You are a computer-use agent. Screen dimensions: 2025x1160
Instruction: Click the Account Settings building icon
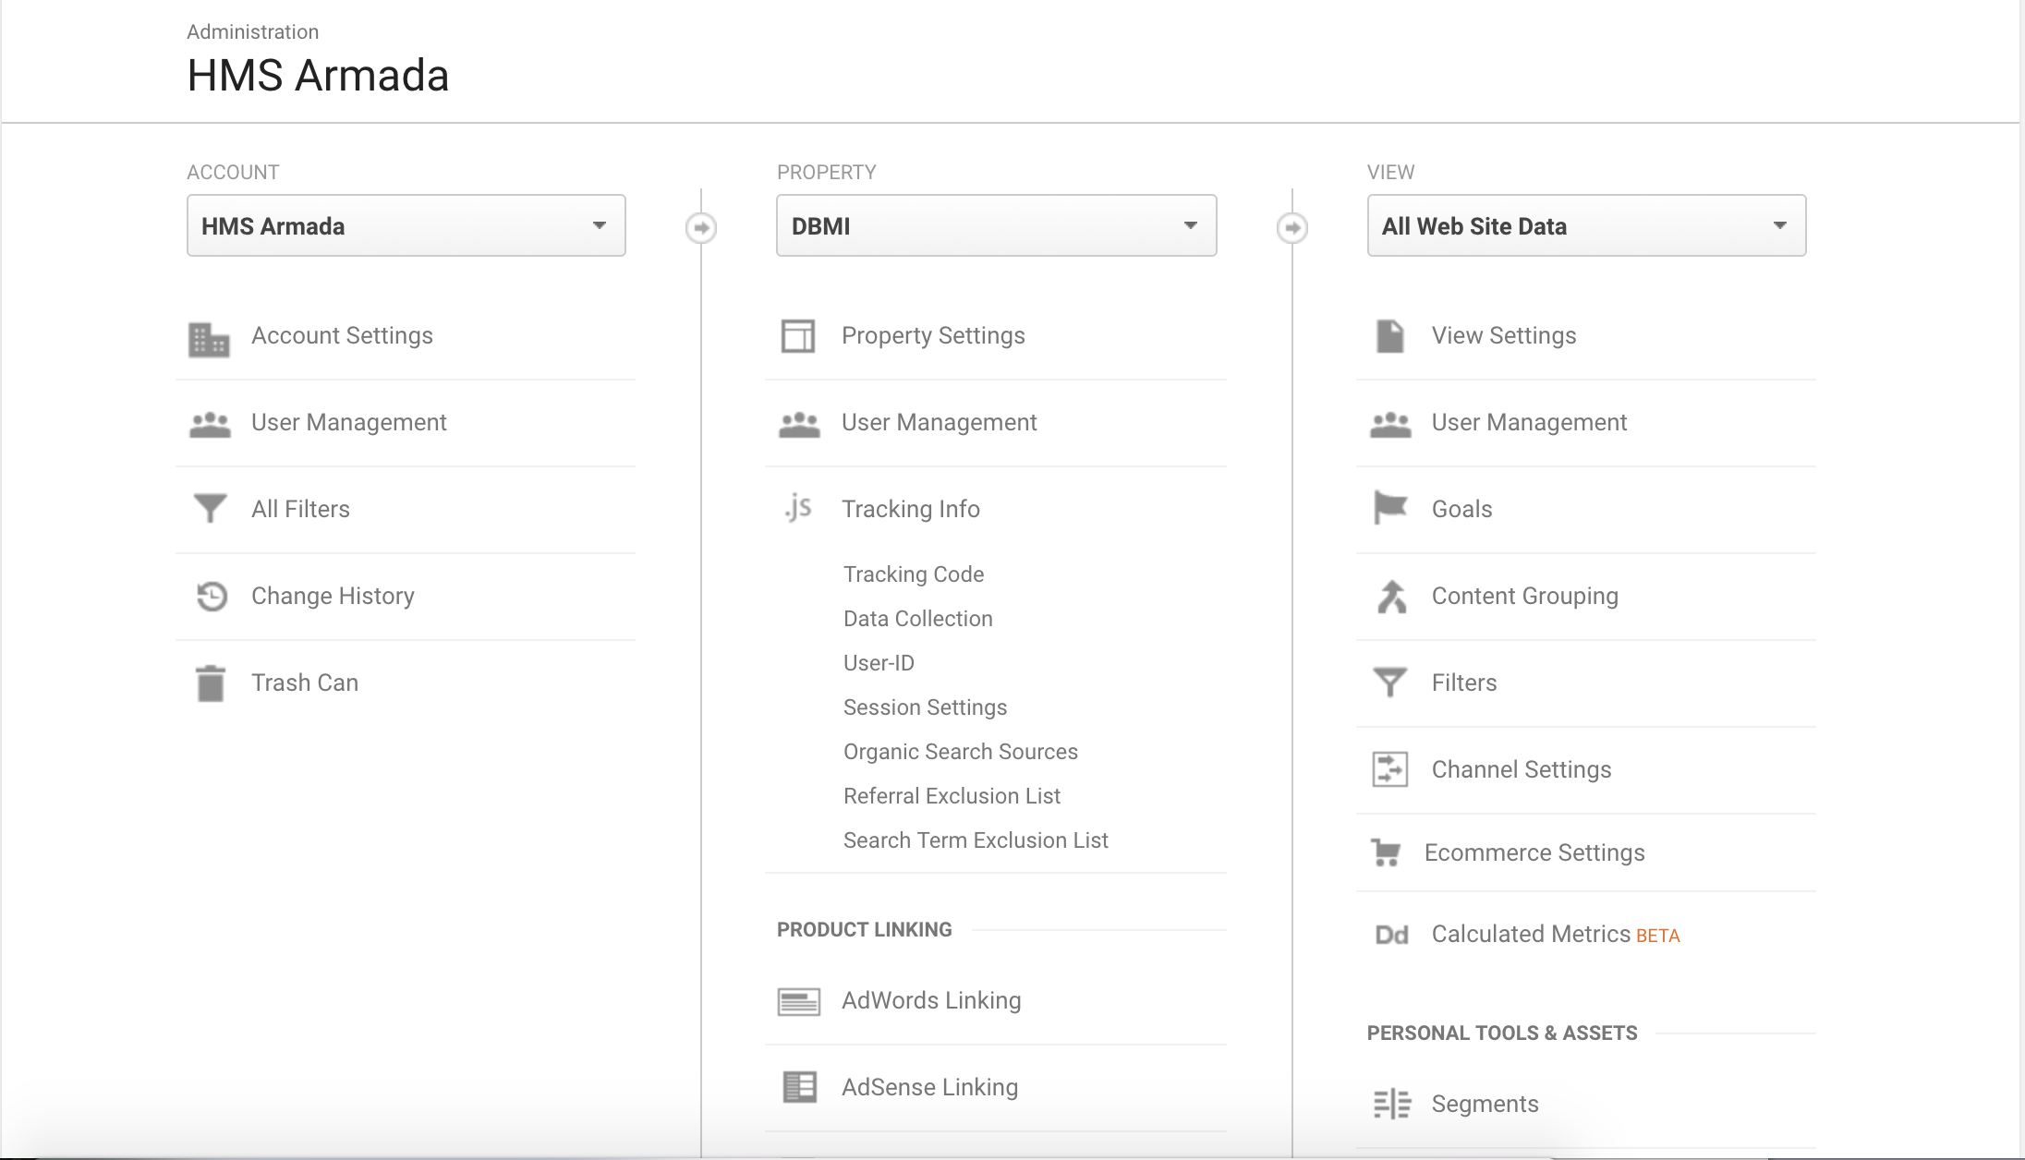click(209, 339)
